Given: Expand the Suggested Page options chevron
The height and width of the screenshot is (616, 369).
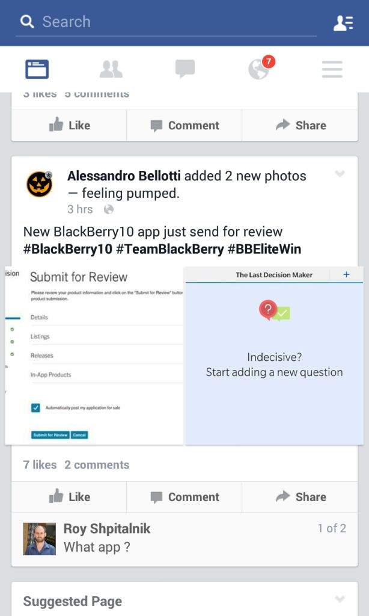Looking at the screenshot, I should pos(340,599).
